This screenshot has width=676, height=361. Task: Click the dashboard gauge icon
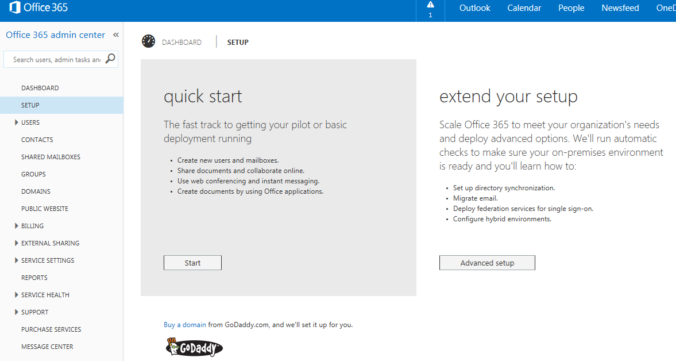click(148, 41)
